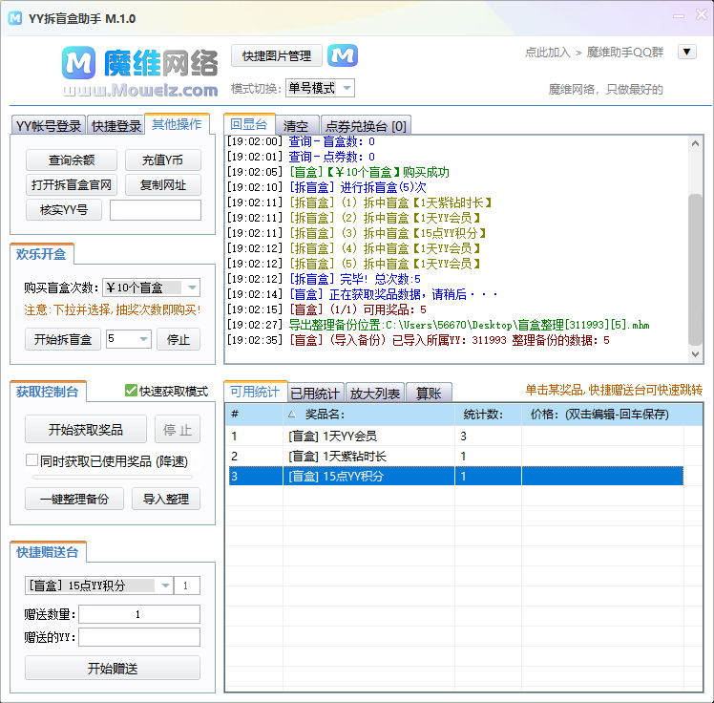
Task: Click the 开始拆盲盒 button
Action: pos(63,339)
